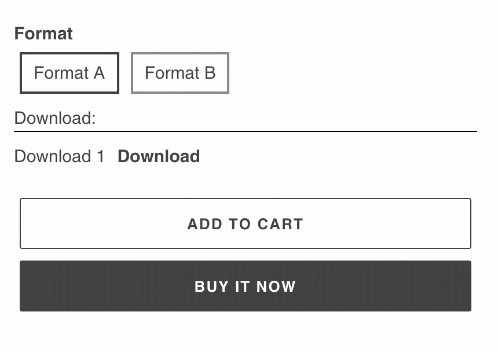Start the download next to Download 1
This screenshot has height=352, width=498.
[159, 156]
